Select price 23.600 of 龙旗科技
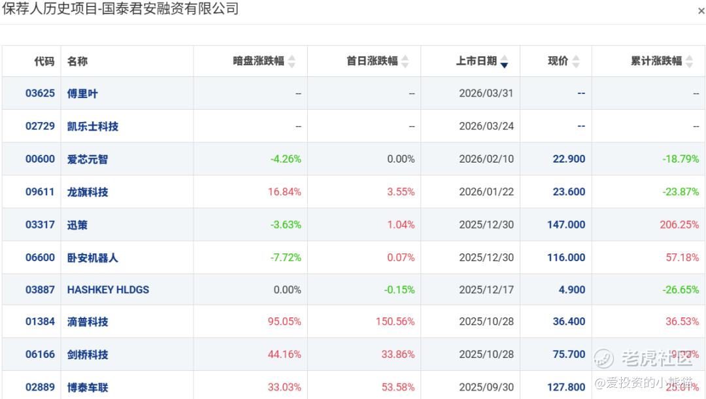The width and height of the screenshot is (706, 399). [569, 191]
